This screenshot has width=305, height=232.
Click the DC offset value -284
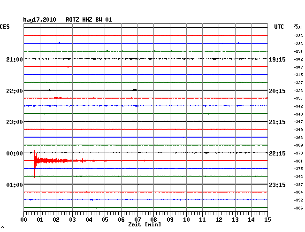pos(298,28)
